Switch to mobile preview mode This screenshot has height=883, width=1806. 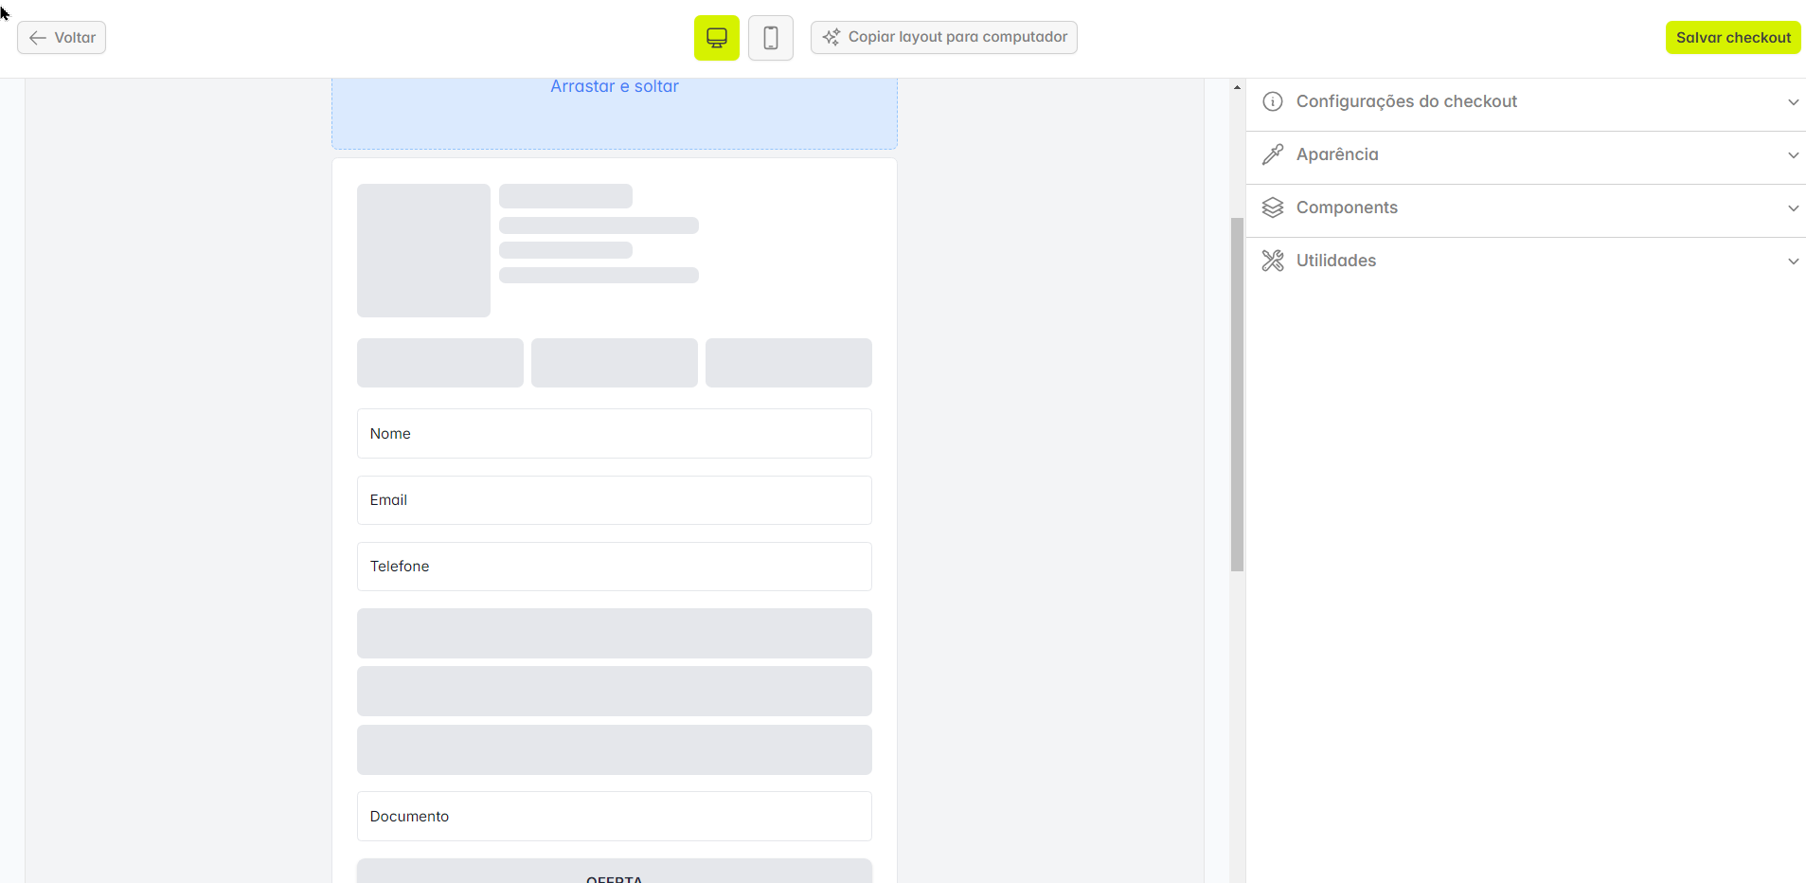pyautogui.click(x=770, y=37)
